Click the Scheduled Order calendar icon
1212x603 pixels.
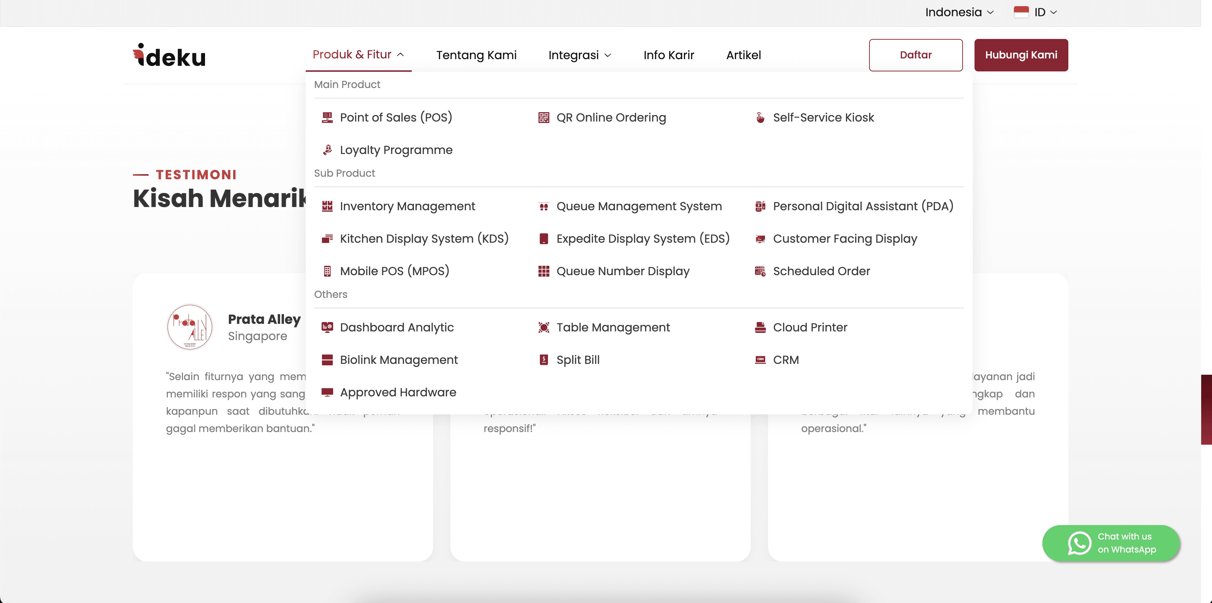coord(760,271)
